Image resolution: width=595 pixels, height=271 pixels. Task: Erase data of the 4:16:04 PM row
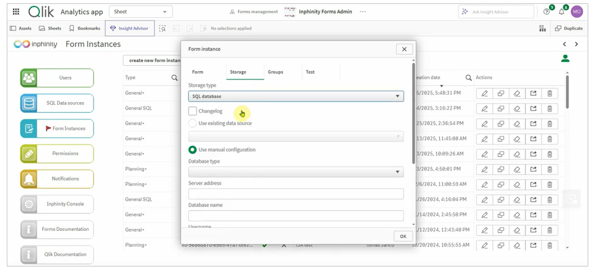pyautogui.click(x=517, y=199)
